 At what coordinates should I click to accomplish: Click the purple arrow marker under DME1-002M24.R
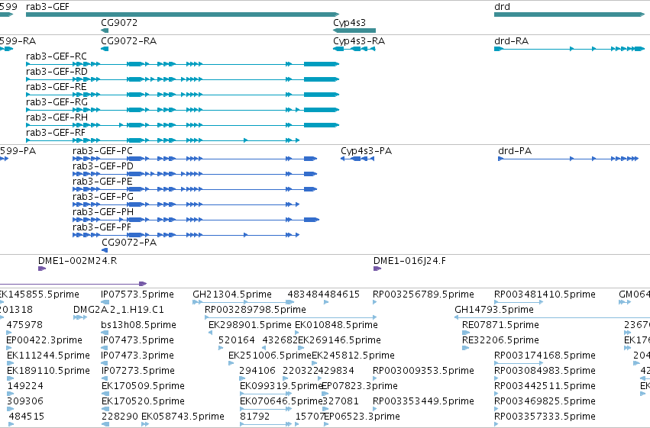click(42, 269)
